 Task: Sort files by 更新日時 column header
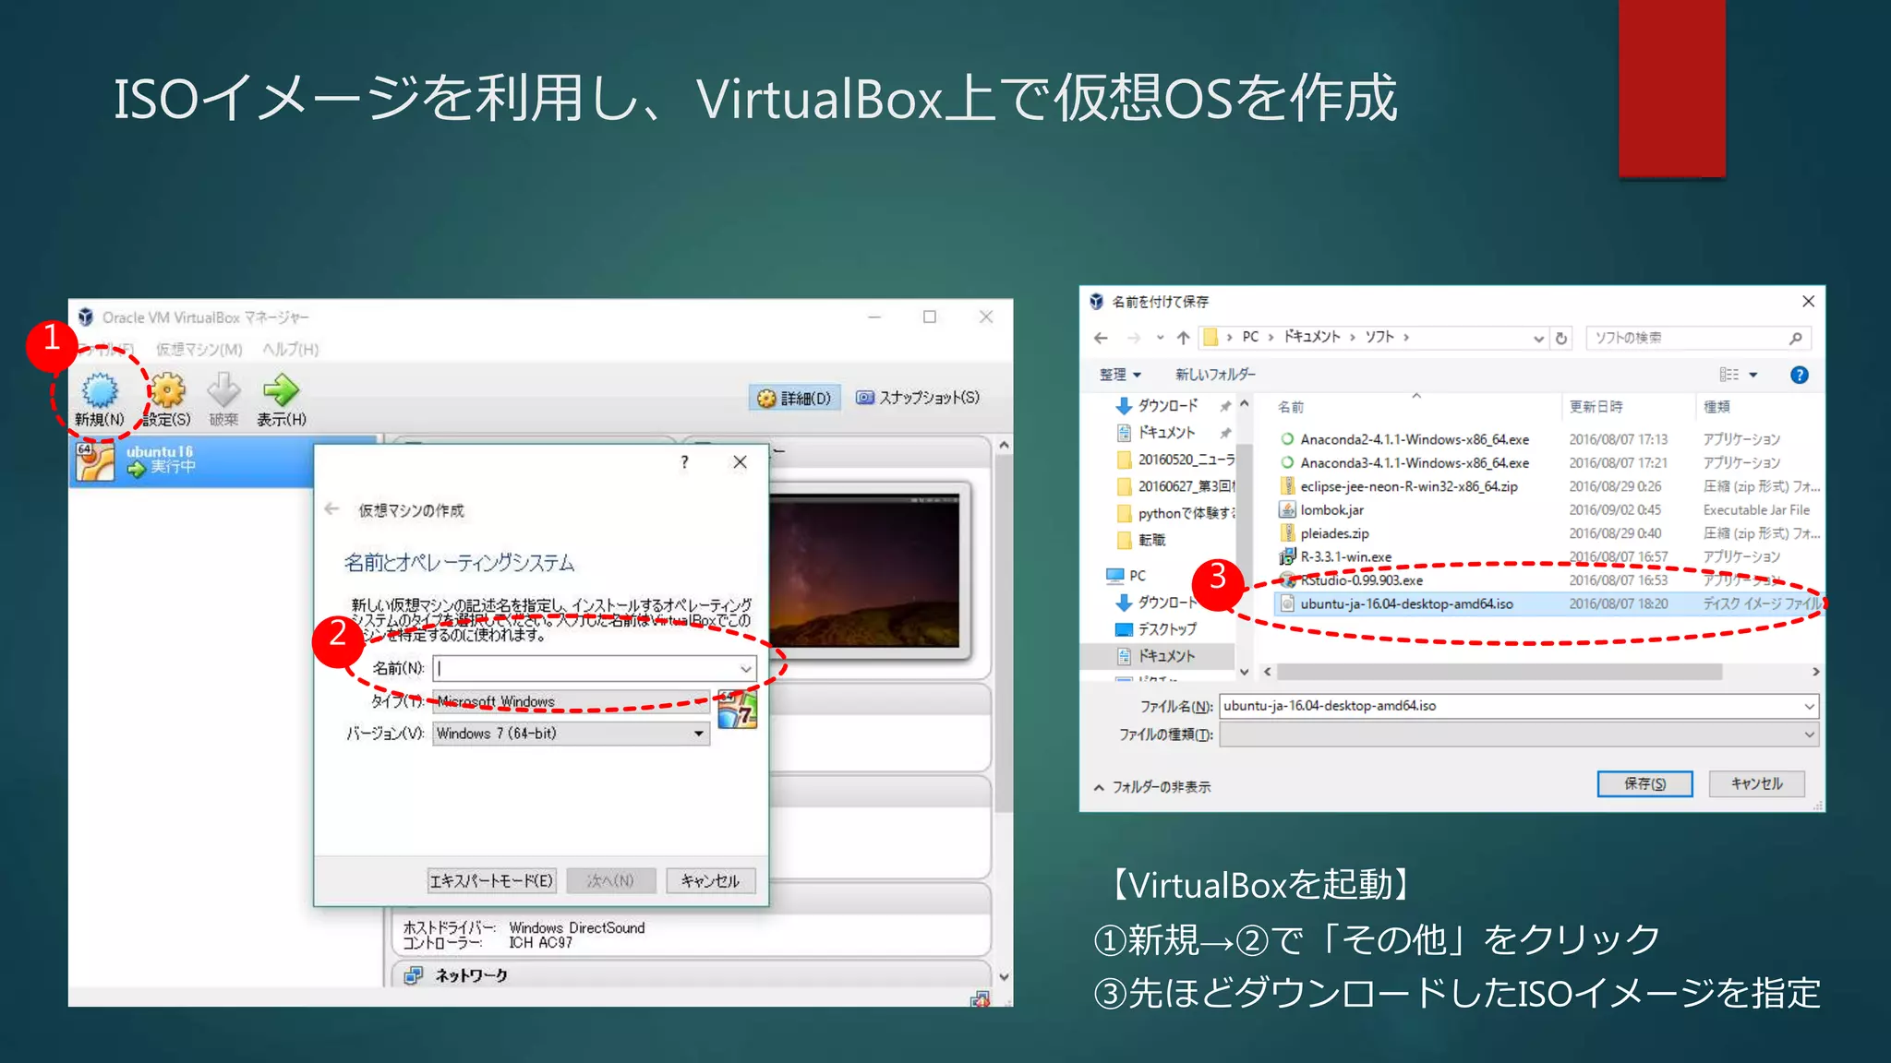pos(1596,407)
